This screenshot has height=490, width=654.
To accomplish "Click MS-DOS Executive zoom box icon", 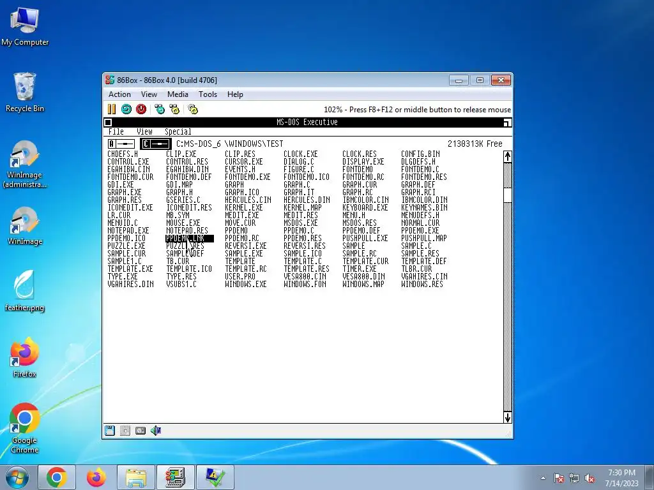I will click(x=507, y=122).
